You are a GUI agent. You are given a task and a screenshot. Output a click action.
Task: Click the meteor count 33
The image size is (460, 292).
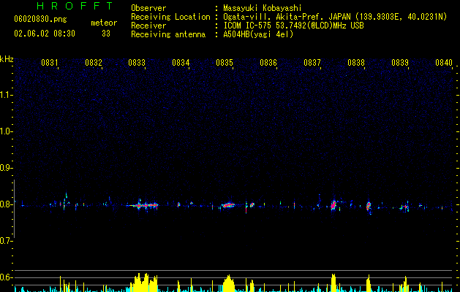pos(106,34)
